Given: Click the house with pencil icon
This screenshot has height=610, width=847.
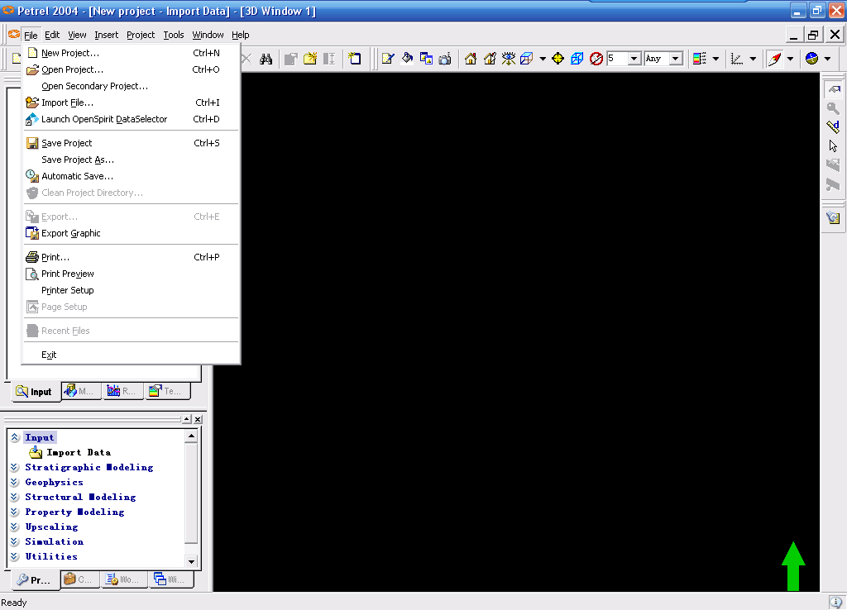Looking at the screenshot, I should (x=490, y=59).
